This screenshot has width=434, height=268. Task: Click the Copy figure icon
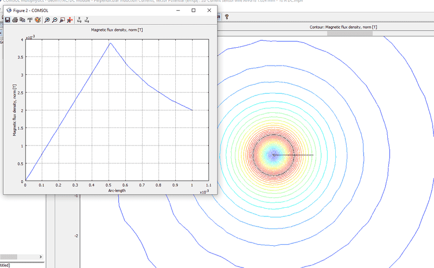22,20
